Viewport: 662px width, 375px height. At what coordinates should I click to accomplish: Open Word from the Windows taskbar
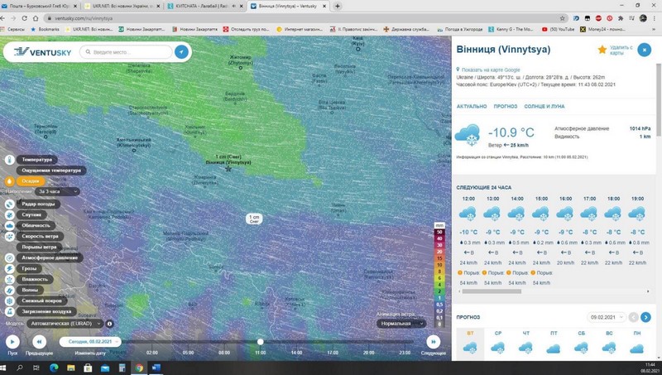156,368
